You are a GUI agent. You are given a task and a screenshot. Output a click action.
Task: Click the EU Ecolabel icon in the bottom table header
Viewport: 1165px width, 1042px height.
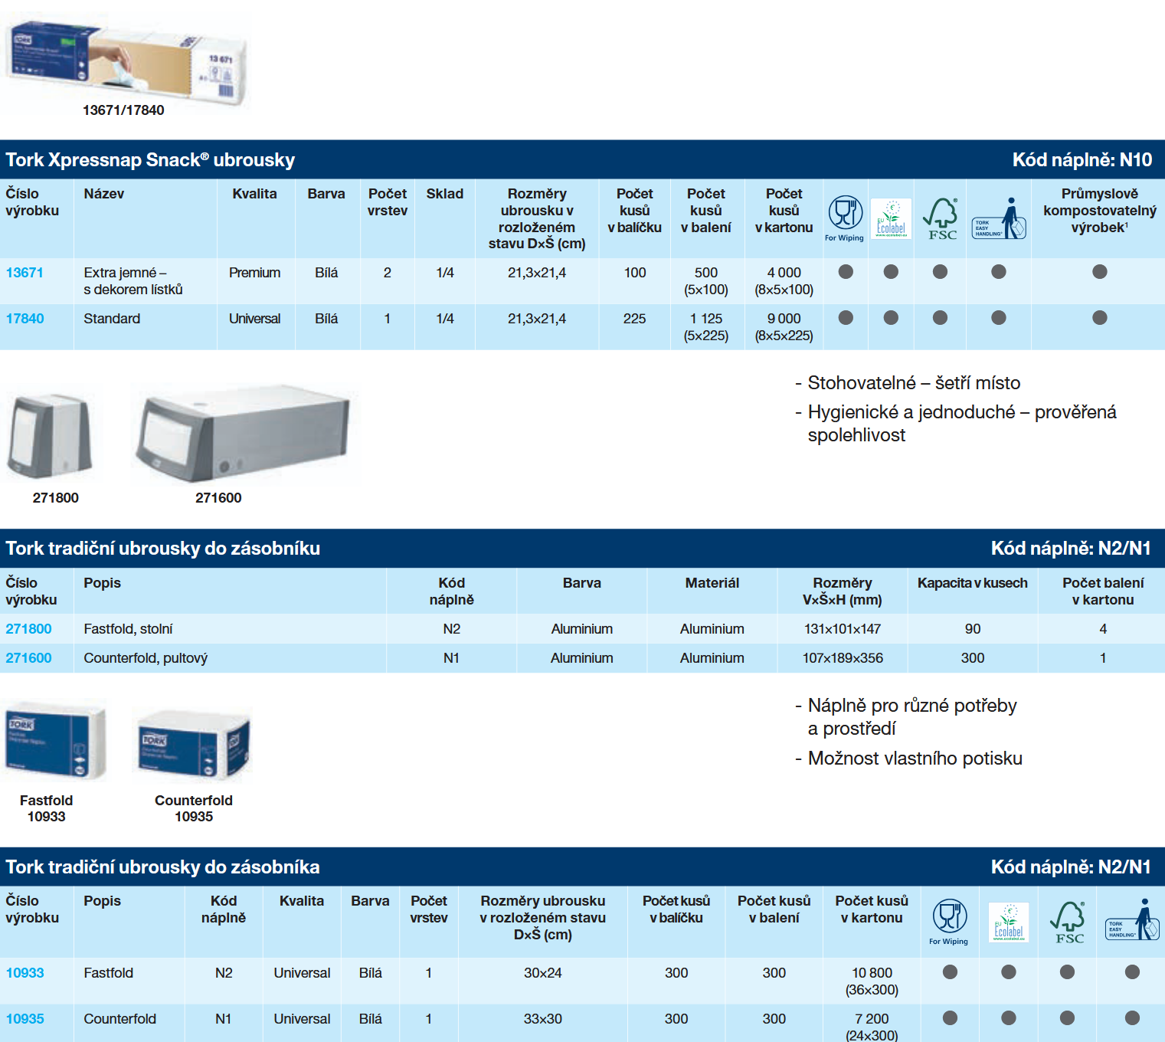[x=1009, y=922]
